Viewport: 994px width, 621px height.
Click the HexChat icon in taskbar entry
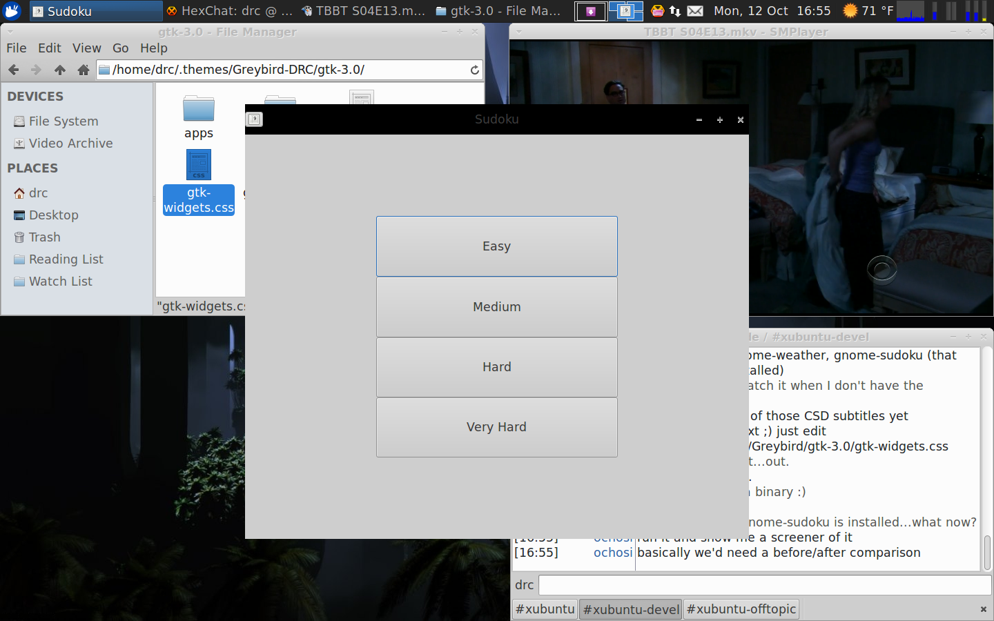tap(172, 11)
